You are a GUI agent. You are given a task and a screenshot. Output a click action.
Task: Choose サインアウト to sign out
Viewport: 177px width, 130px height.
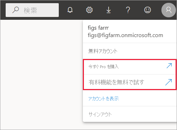[x=100, y=114]
